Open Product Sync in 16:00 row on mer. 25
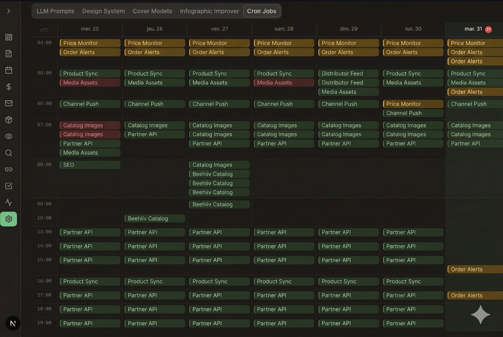 90,282
